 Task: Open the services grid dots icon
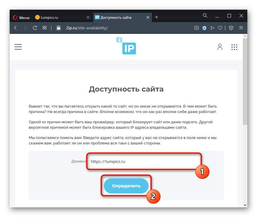pyautogui.click(x=234, y=47)
